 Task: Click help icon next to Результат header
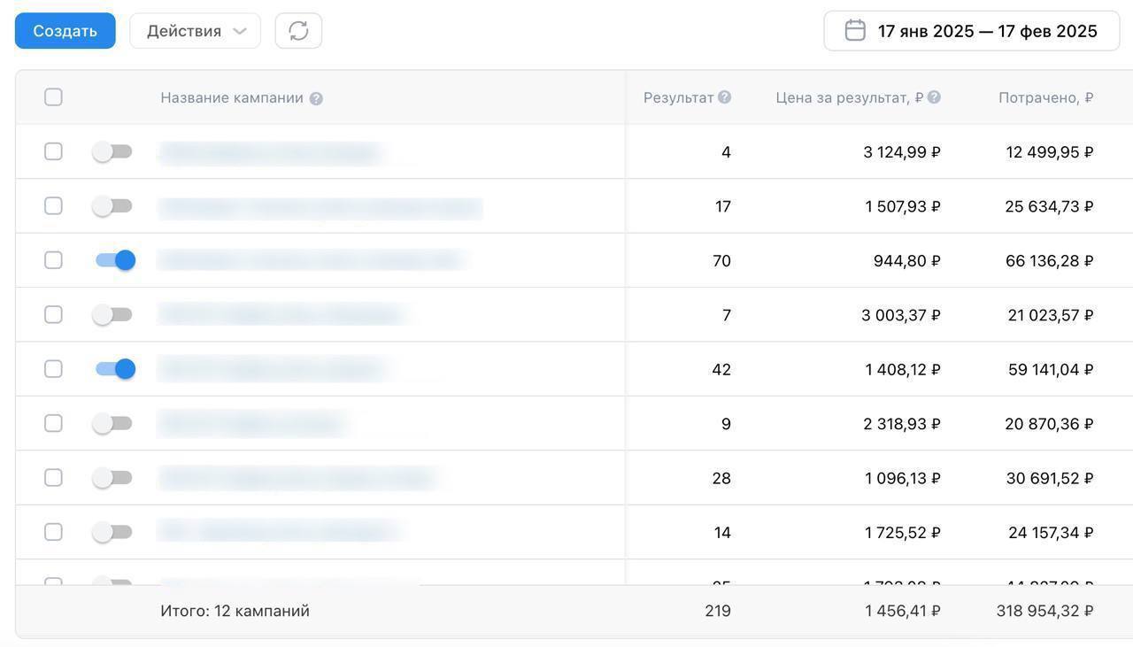tap(724, 97)
